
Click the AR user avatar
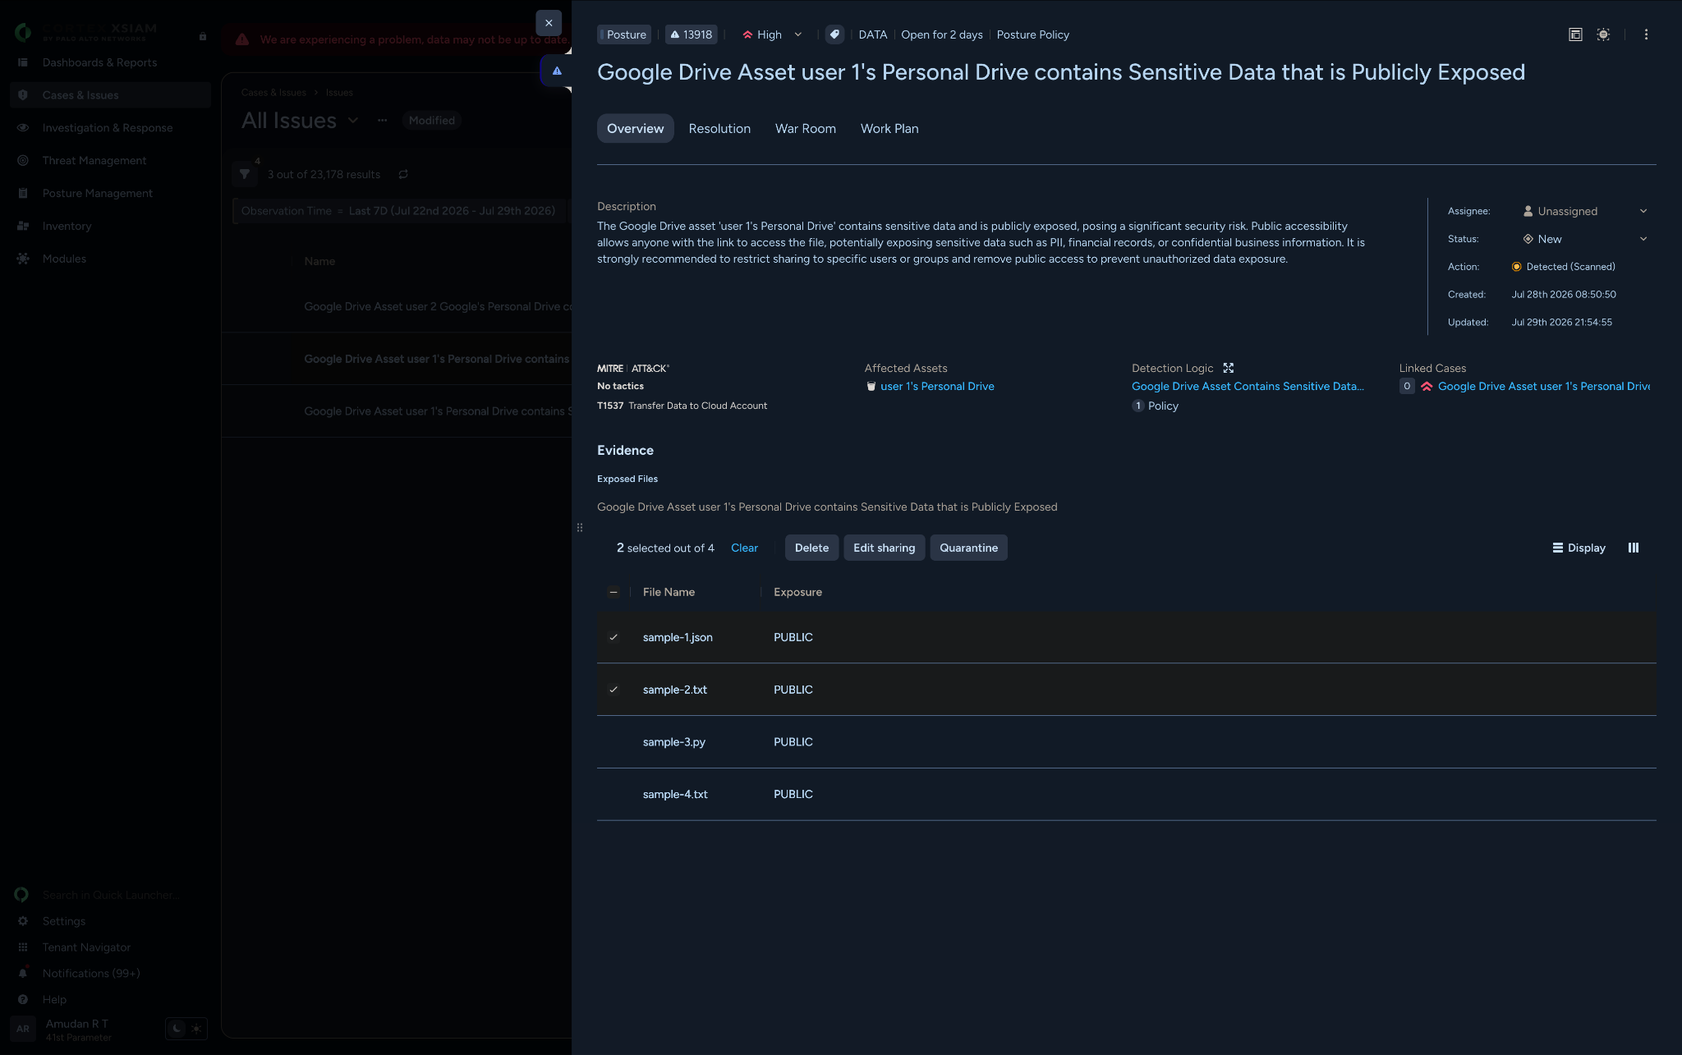[x=23, y=1029]
